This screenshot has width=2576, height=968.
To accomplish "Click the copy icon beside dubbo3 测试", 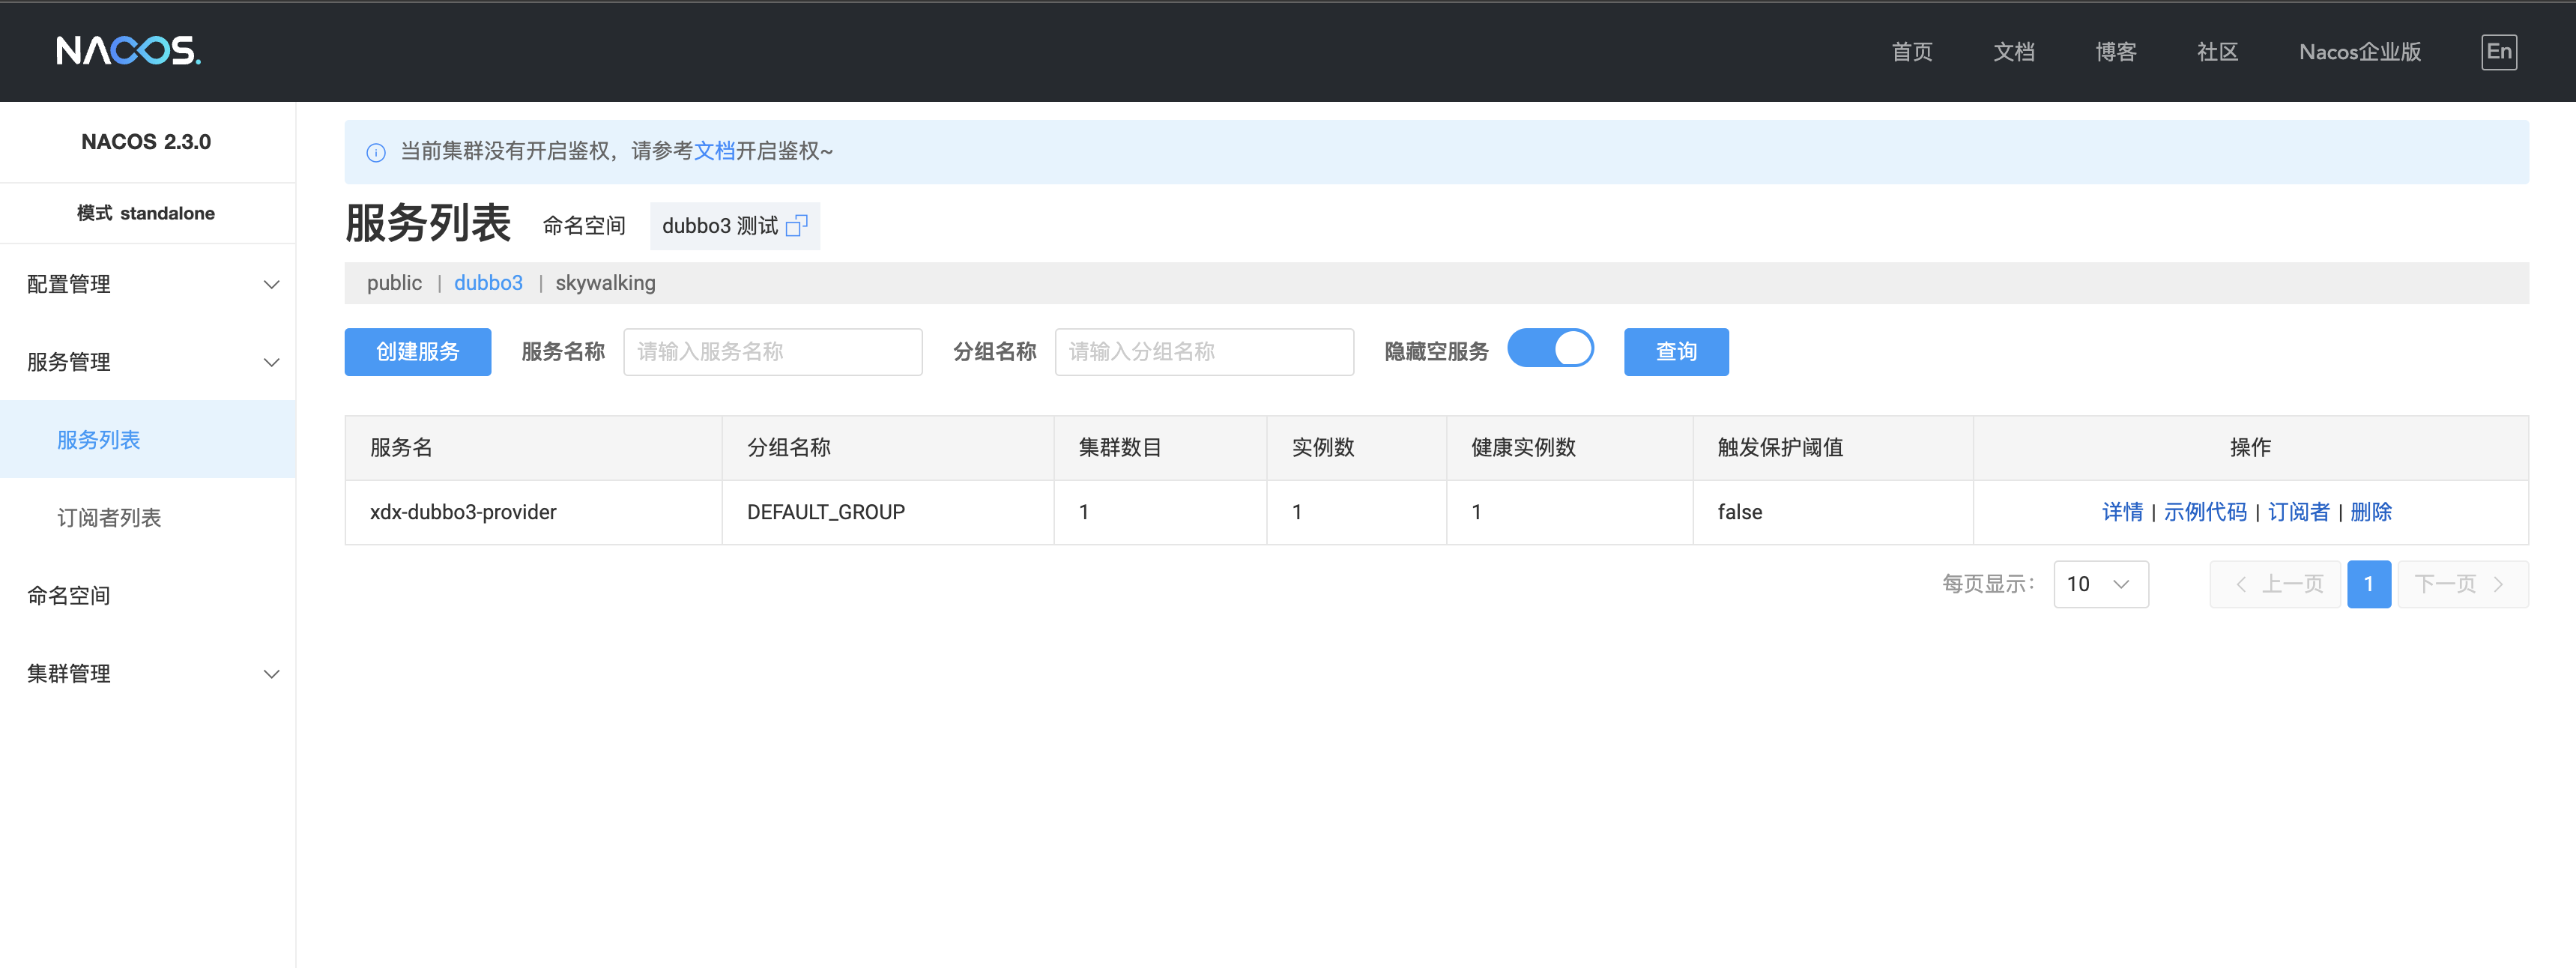I will [x=796, y=226].
